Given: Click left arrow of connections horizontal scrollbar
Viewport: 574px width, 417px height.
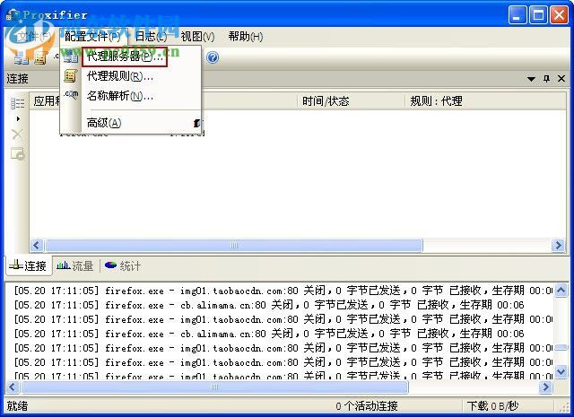Looking at the screenshot, I should pos(36,245).
